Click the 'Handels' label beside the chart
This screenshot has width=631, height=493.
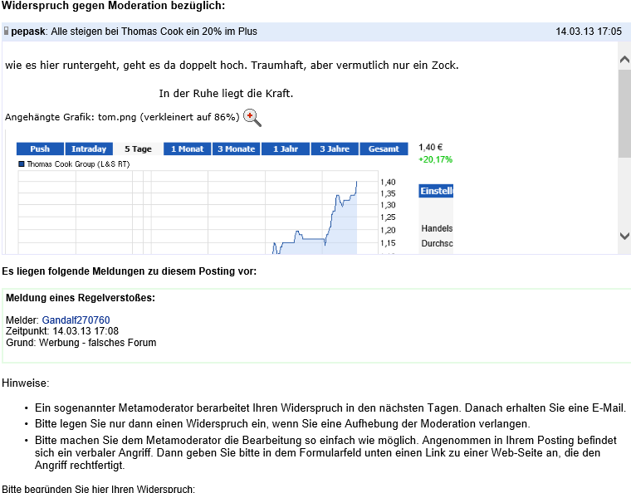point(437,228)
